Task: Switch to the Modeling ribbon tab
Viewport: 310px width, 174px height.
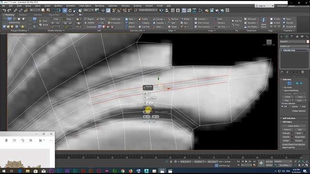Action: pyautogui.click(x=10, y=15)
